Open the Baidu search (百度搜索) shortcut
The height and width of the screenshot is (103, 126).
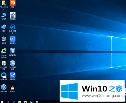[13, 15]
